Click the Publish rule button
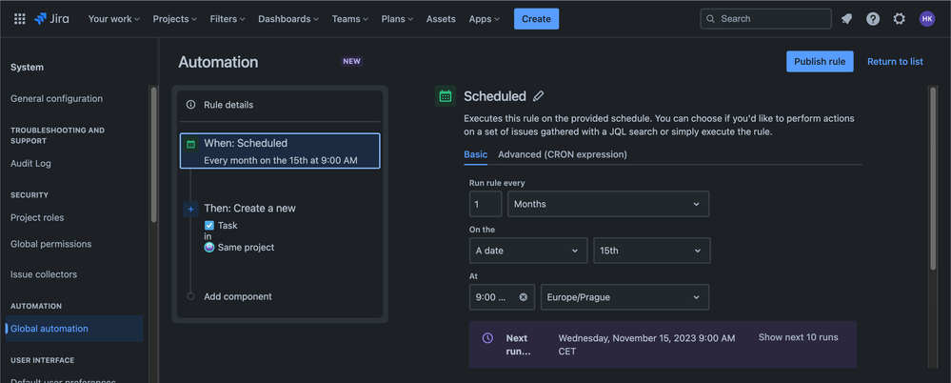Viewport: 951px width, 383px height. click(820, 61)
